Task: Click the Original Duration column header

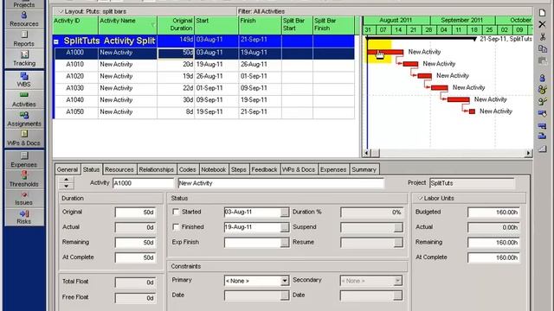Action: [x=176, y=25]
